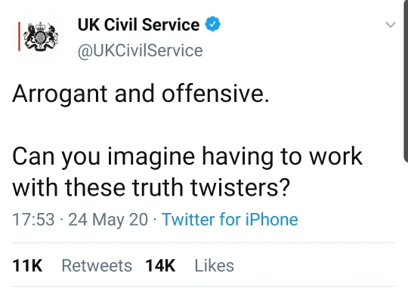Expand the tweet options chevron menu
408x296 pixels.
coord(391,25)
